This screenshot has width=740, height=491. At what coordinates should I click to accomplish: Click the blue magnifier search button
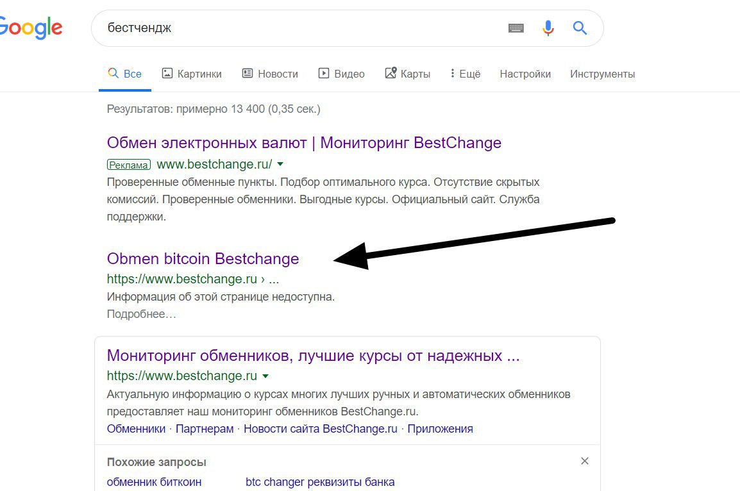(x=580, y=28)
